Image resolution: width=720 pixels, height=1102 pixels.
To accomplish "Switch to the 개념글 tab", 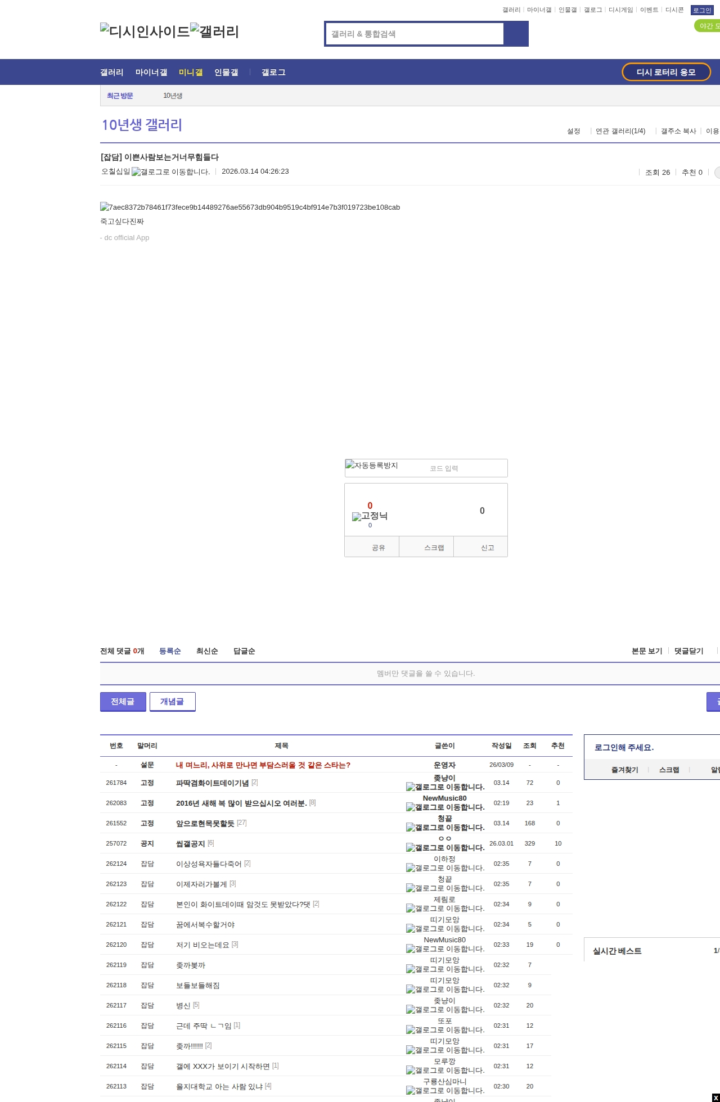I will 172,701.
